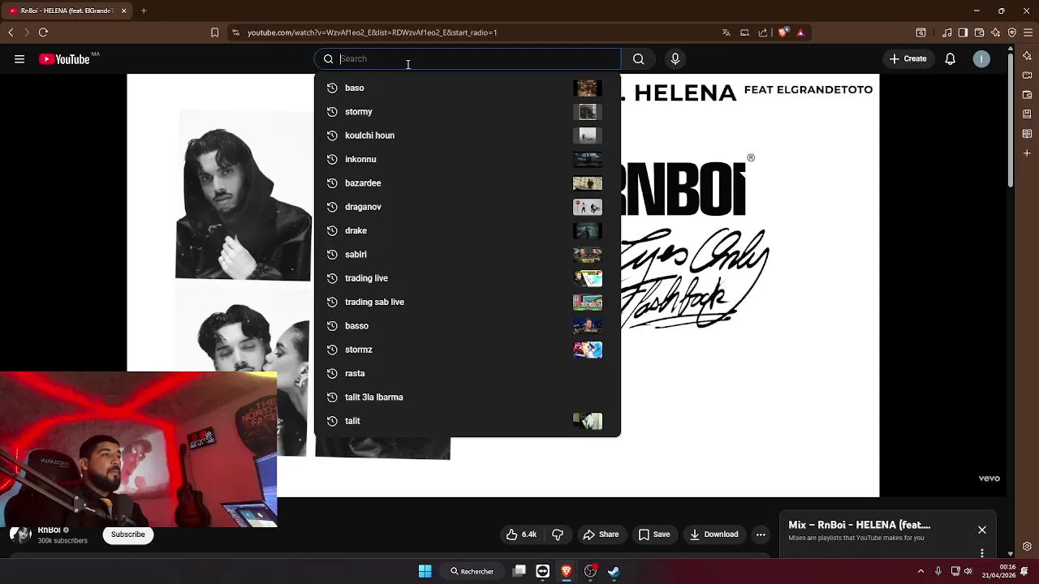The width and height of the screenshot is (1039, 584).
Task: Open the YouTube notifications bell
Action: [x=950, y=58]
